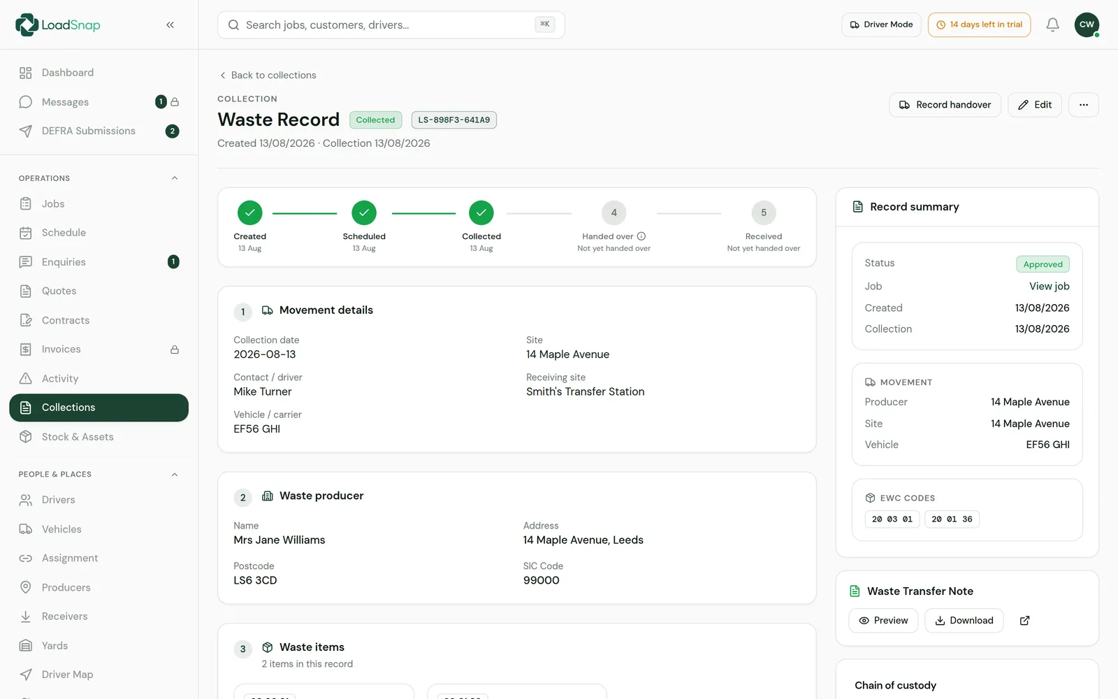Click the Handed over info icon
This screenshot has height=699, width=1118.
point(641,236)
